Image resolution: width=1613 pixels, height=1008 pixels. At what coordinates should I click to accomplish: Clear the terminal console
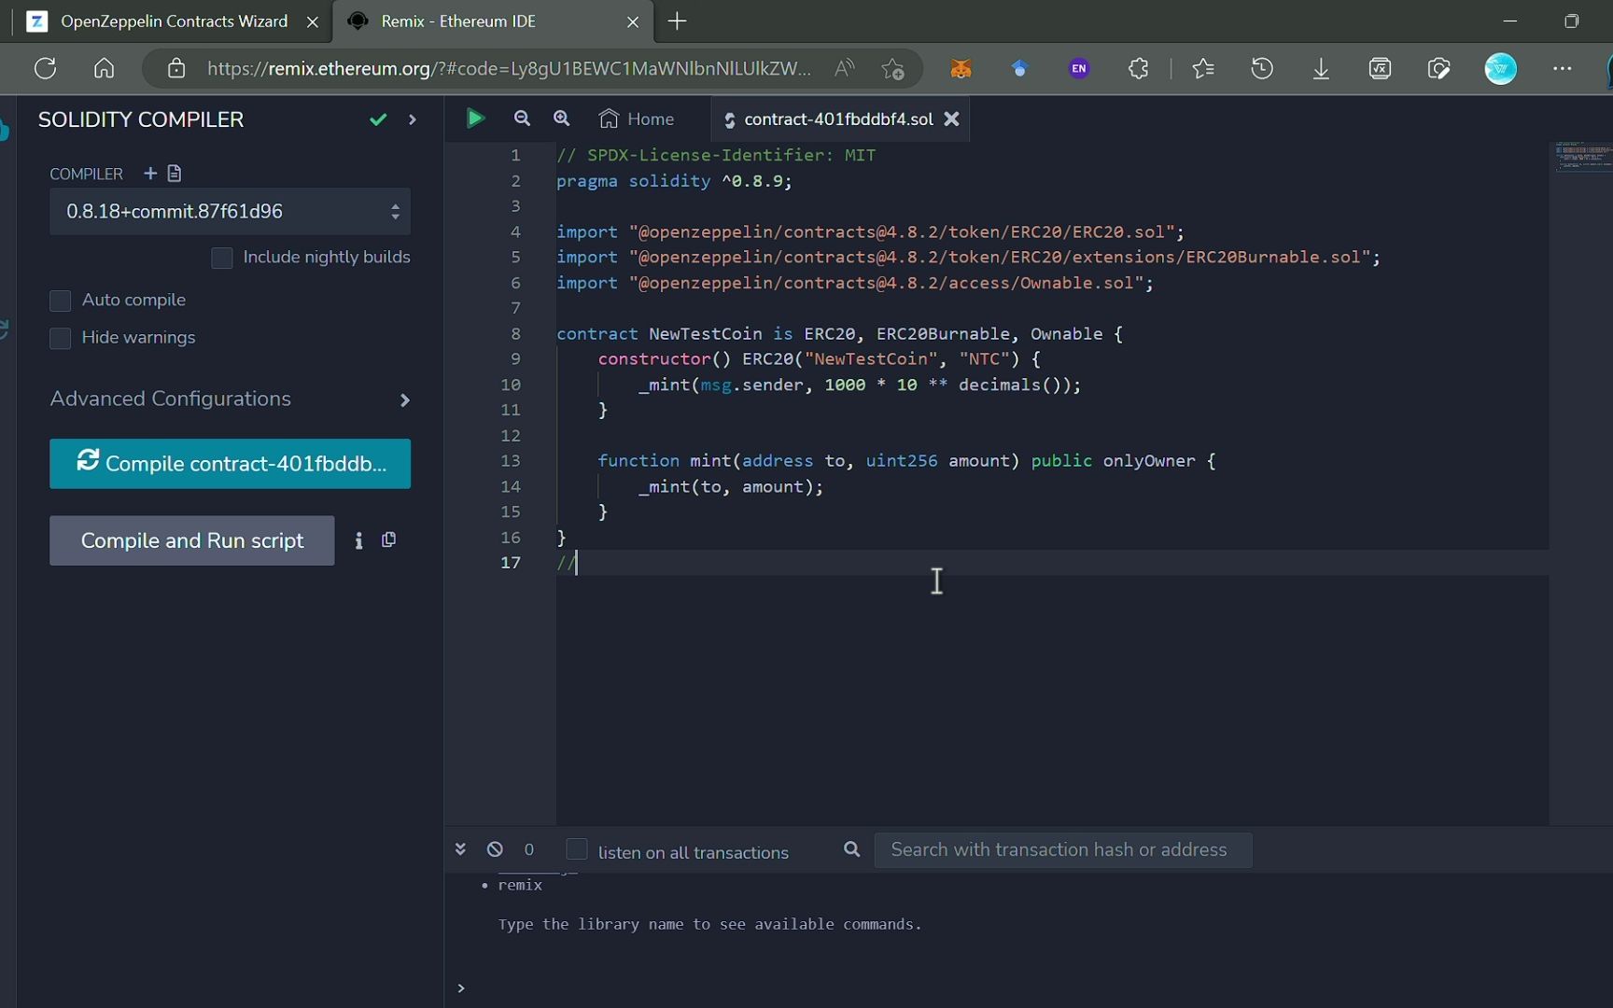point(495,848)
